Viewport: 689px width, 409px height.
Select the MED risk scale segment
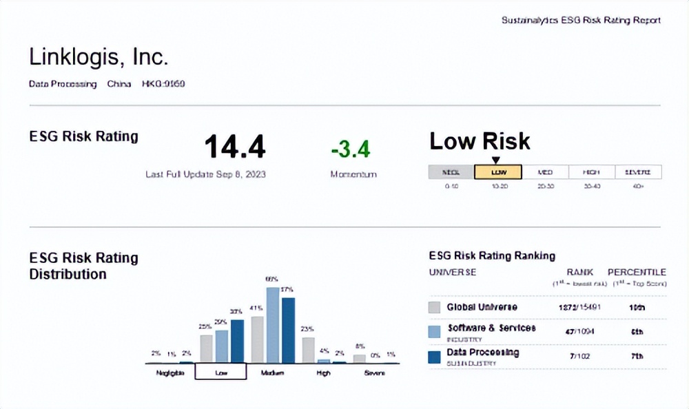point(545,172)
